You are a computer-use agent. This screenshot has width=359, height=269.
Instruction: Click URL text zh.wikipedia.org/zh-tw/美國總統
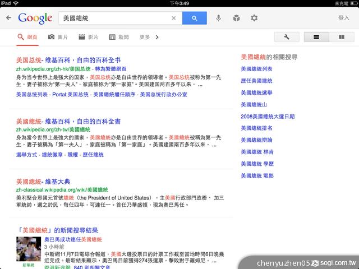pyautogui.click(x=53, y=129)
